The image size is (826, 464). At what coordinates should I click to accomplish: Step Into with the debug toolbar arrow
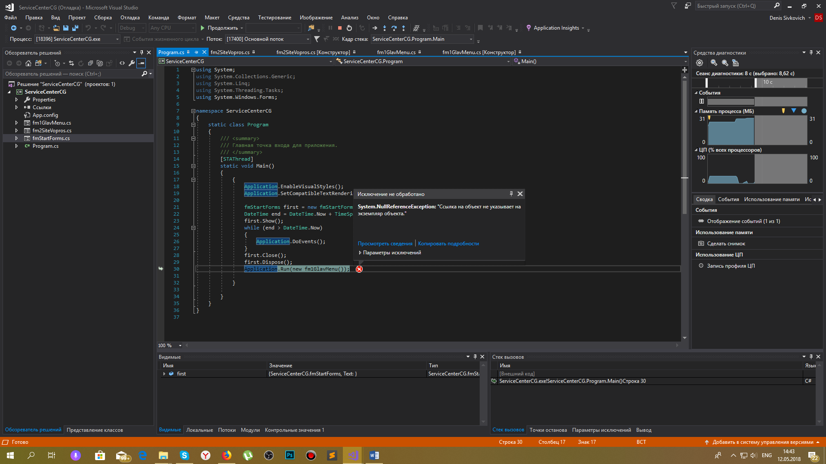click(385, 28)
